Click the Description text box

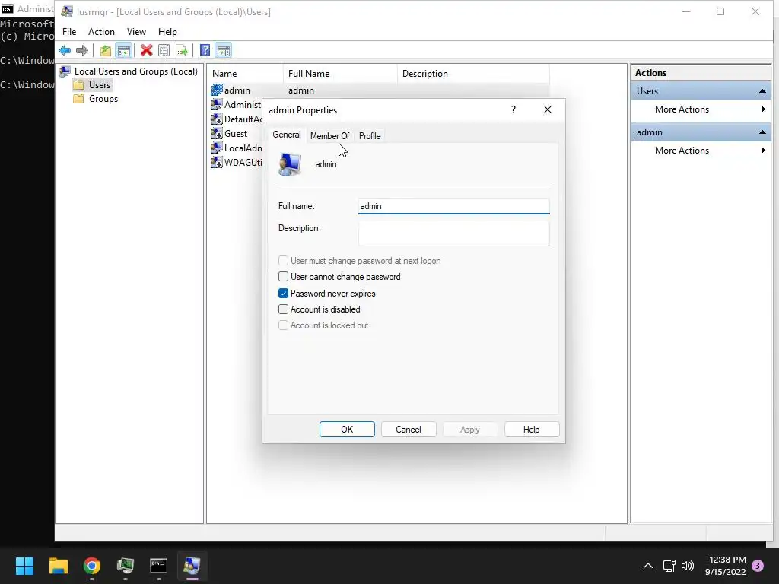[x=453, y=233]
